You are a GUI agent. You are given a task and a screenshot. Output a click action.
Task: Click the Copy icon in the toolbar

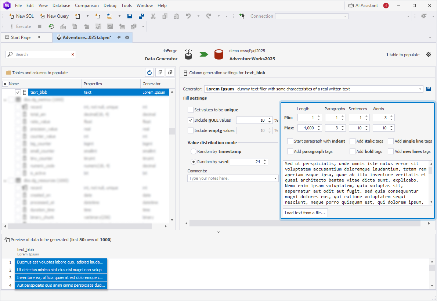[x=165, y=16]
